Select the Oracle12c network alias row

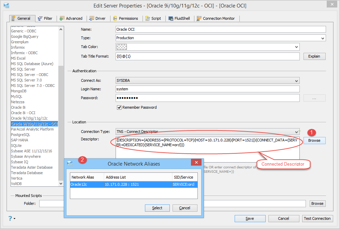(134, 184)
